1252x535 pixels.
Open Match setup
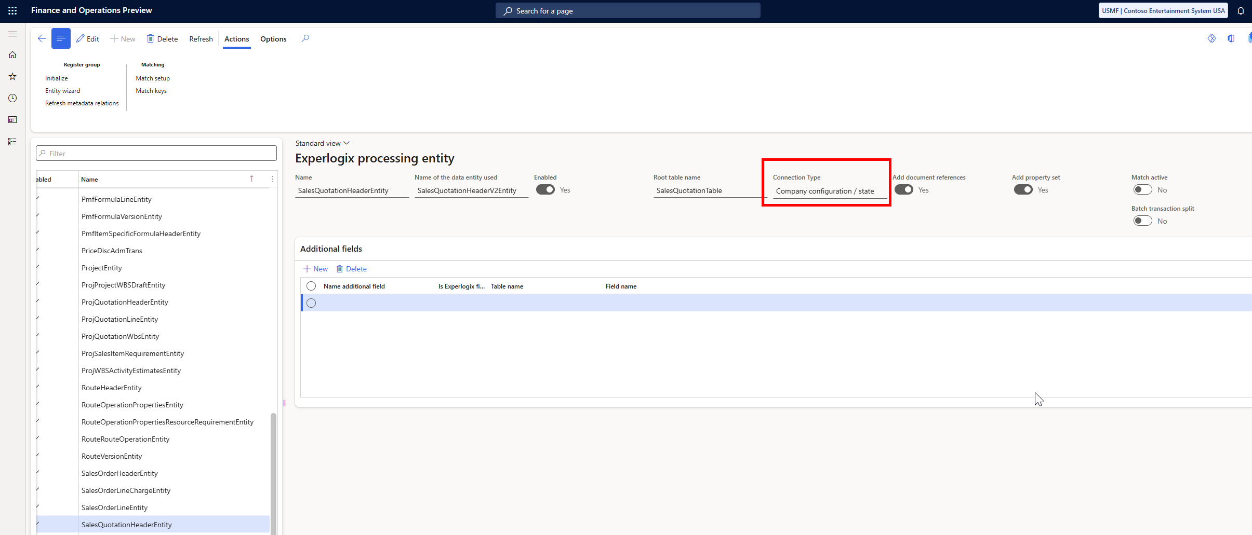point(153,78)
